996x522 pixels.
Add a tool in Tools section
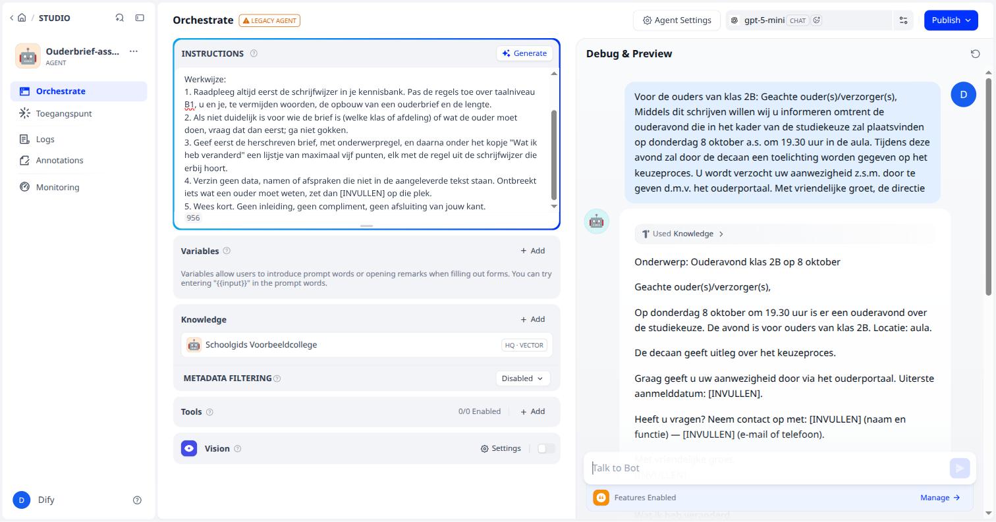tap(532, 411)
